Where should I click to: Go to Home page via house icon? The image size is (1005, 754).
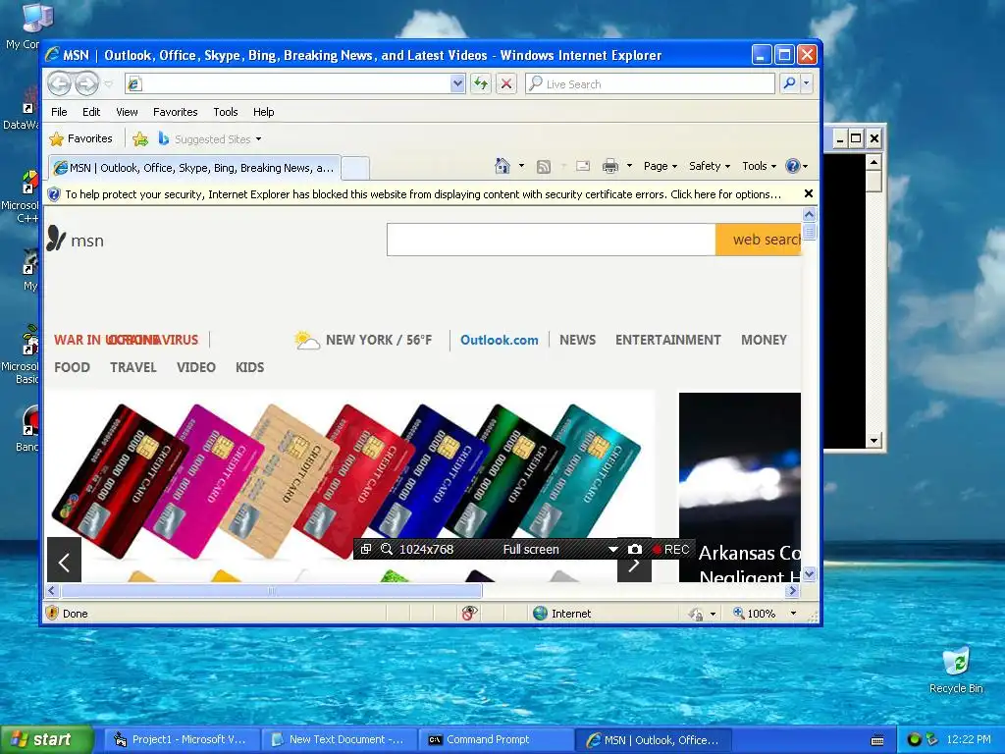pyautogui.click(x=502, y=166)
